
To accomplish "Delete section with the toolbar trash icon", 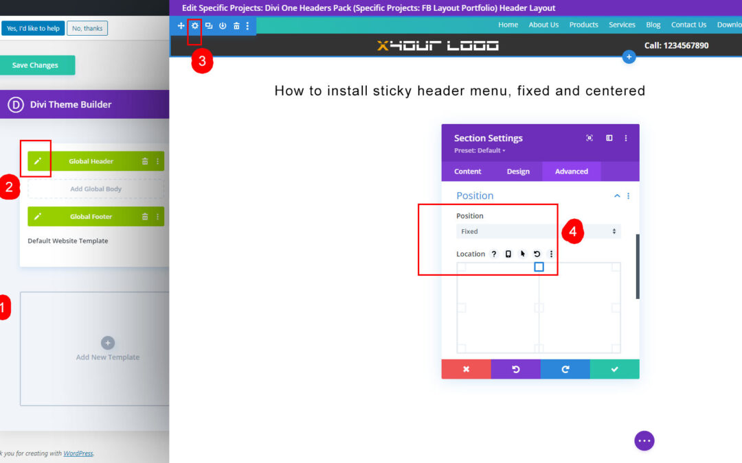I will click(236, 25).
